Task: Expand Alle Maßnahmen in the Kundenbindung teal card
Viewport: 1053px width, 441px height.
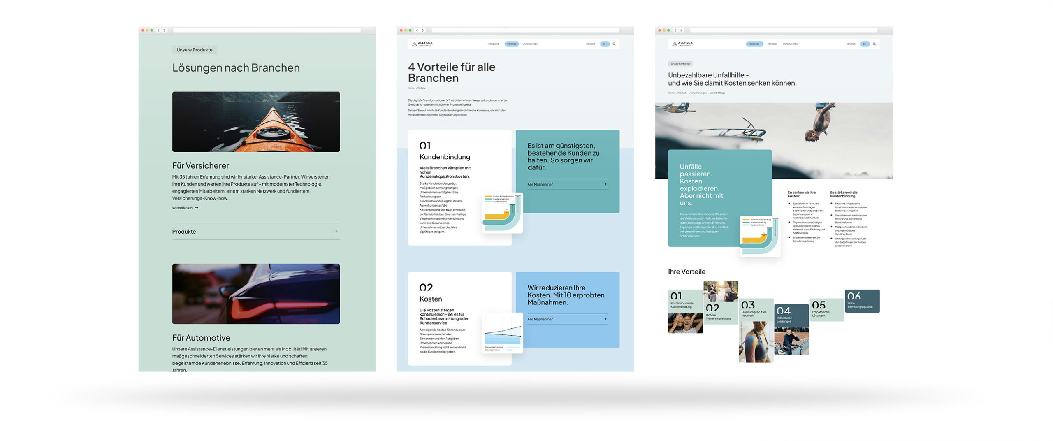Action: [605, 184]
